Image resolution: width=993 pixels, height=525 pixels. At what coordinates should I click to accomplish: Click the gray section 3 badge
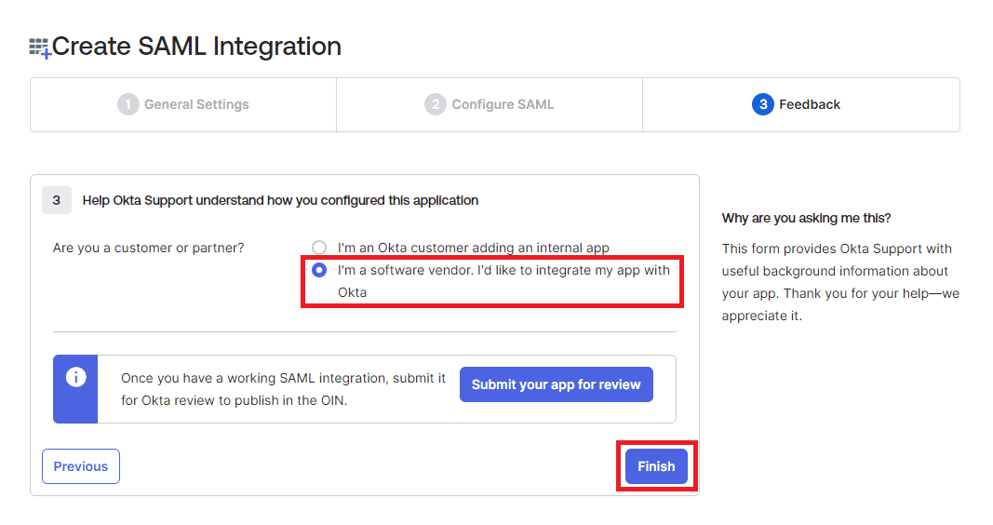pos(57,200)
